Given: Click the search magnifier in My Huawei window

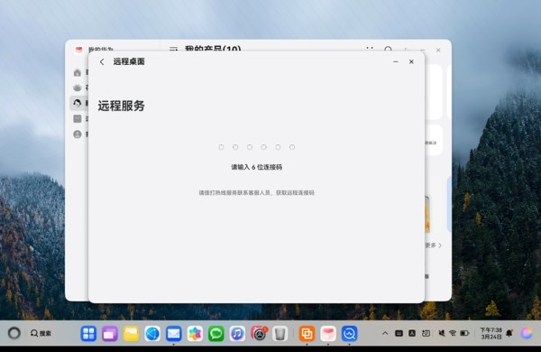Looking at the screenshot, I should pos(388,50).
